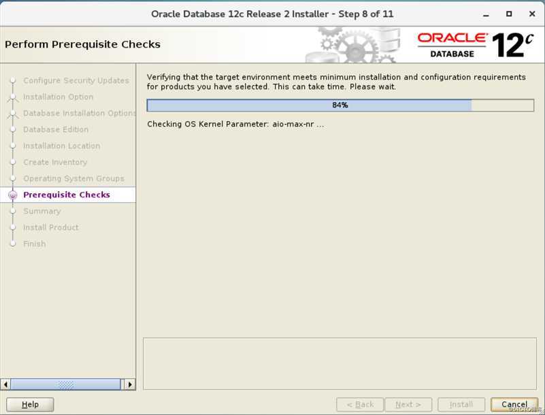Select Install Product step
This screenshot has height=415, width=545.
coord(51,228)
